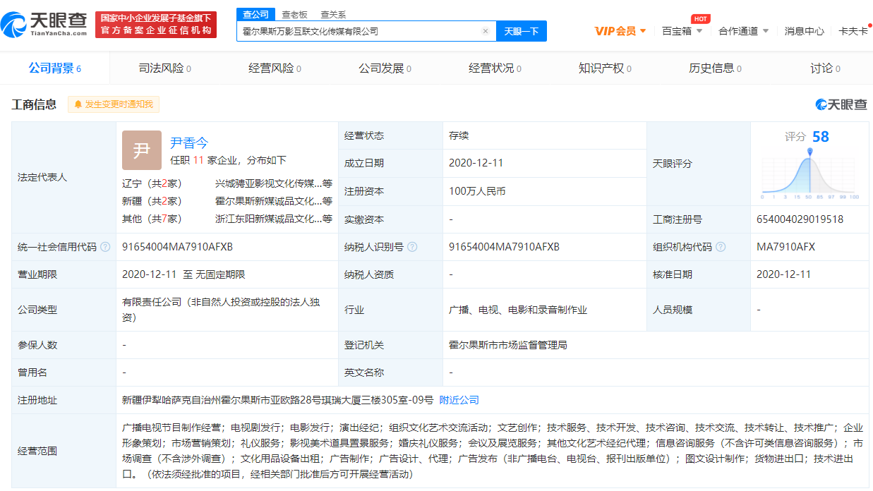Click the 成立日期 value 2020-12-11
This screenshot has width=873, height=491.
click(476, 163)
